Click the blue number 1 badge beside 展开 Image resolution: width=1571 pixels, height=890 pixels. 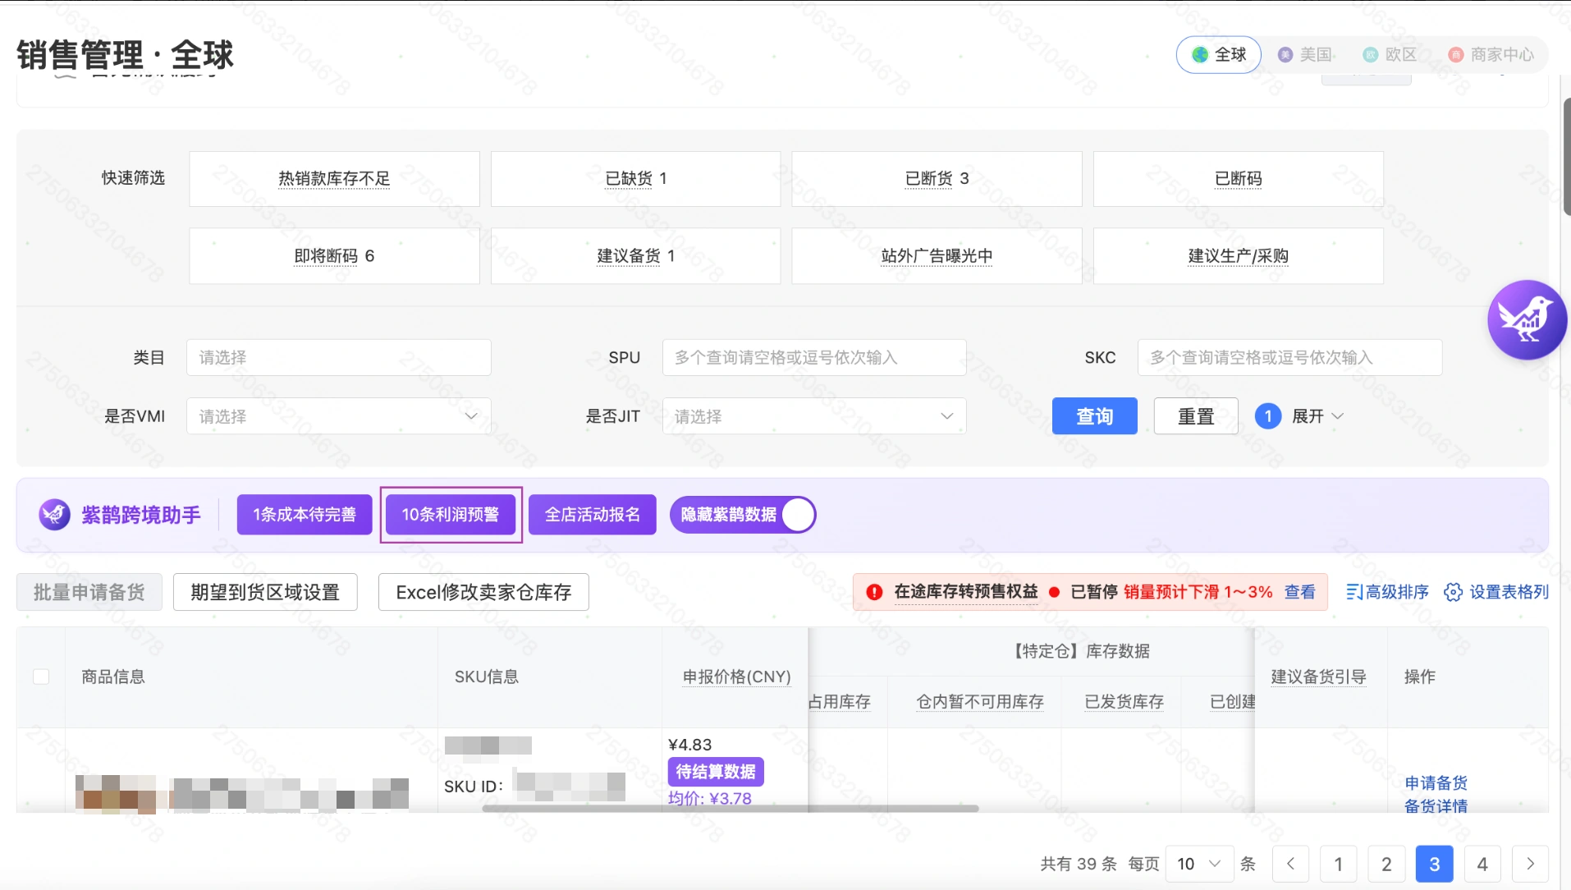pos(1268,416)
